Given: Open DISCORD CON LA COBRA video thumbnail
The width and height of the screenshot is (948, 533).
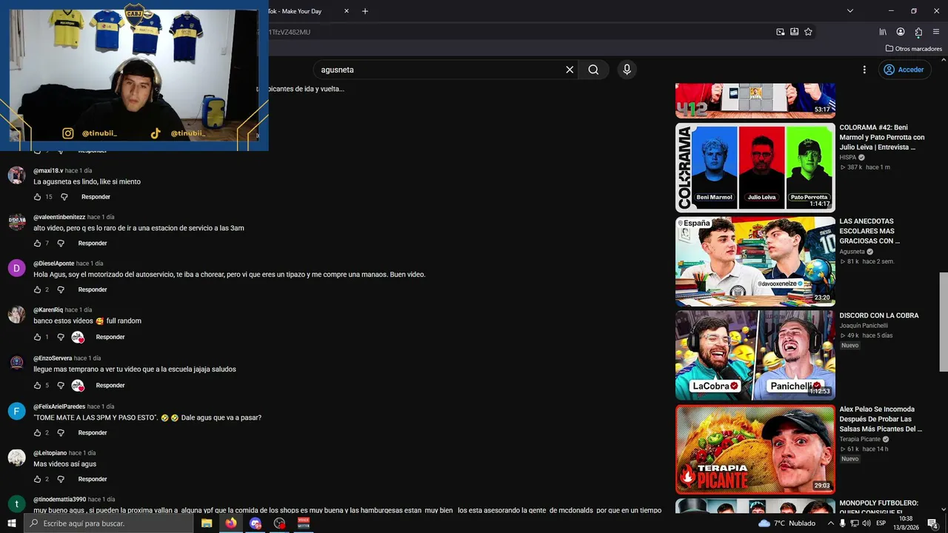Looking at the screenshot, I should coord(755,355).
